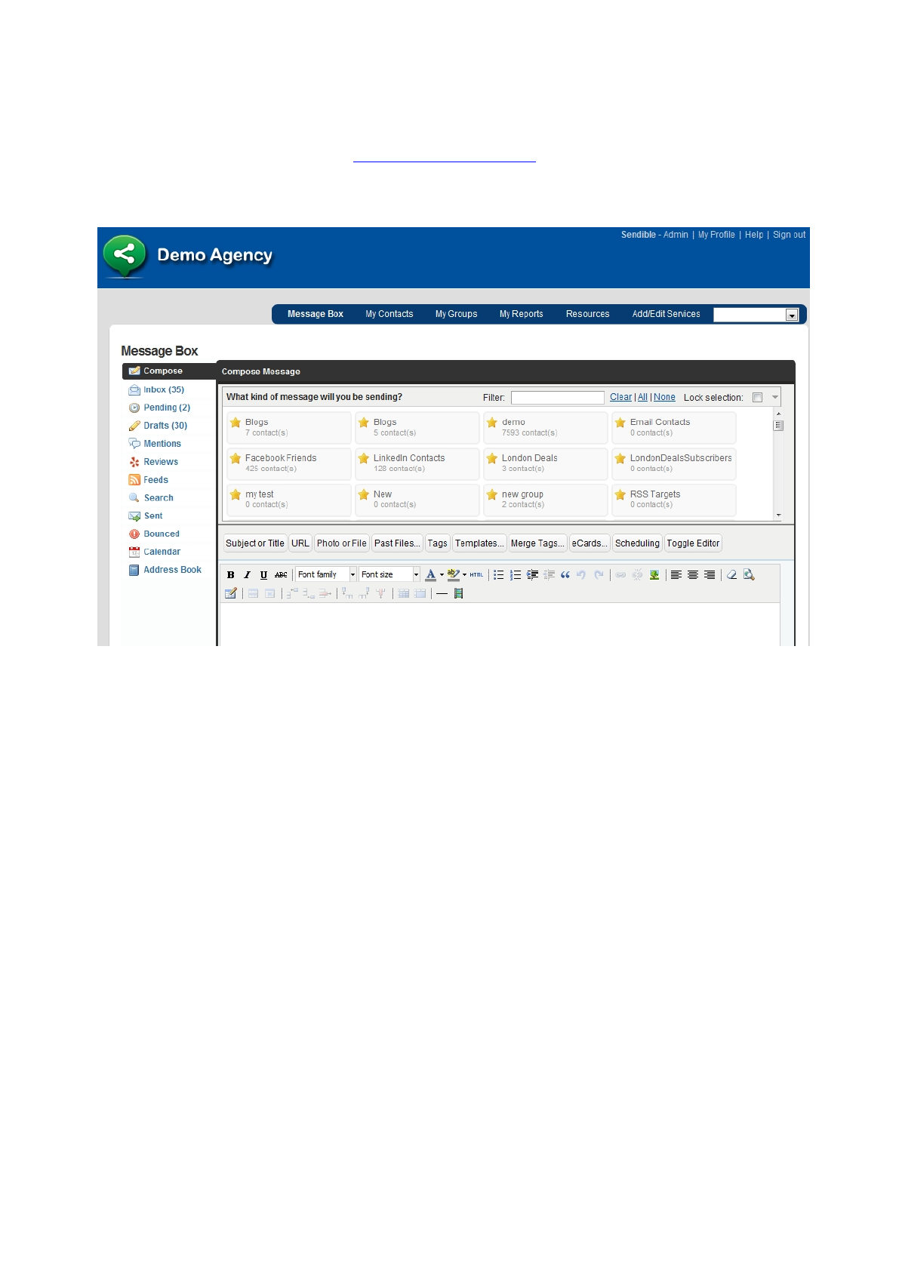
Task: Open Merge Tags
Action: coord(537,543)
